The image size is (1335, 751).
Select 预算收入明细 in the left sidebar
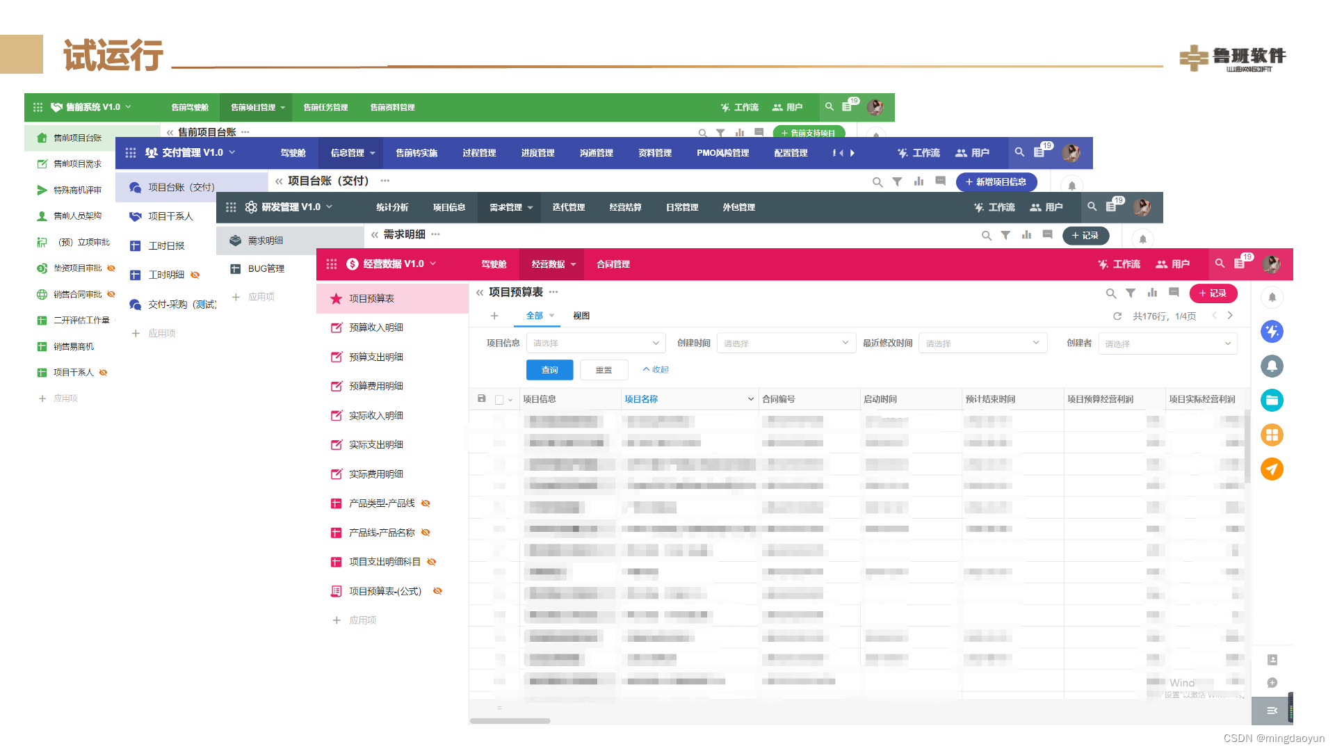375,328
